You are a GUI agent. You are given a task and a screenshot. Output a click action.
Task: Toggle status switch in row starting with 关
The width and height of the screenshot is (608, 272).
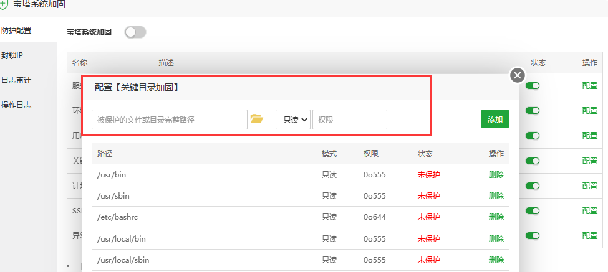click(533, 161)
